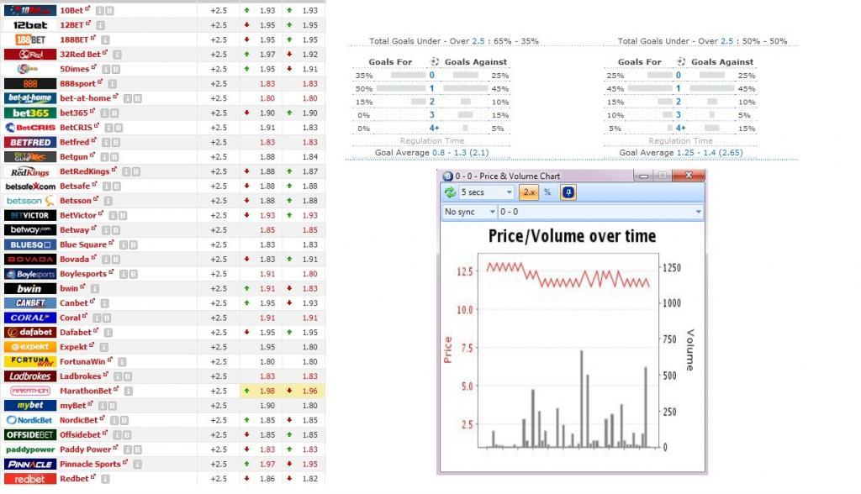
Task: Click the redbet bookmaker logo
Action: tap(30, 479)
